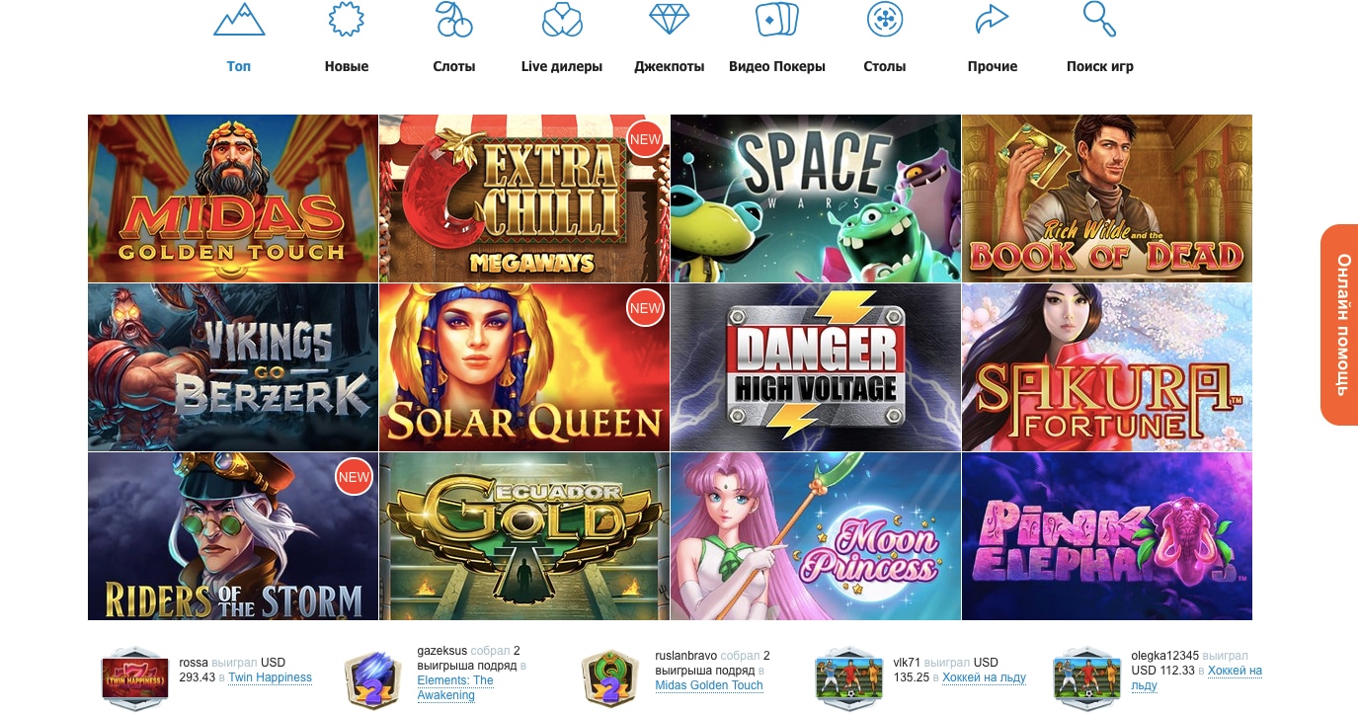Launch the Danger High Voltage slot
The image size is (1358, 715).
(x=816, y=367)
